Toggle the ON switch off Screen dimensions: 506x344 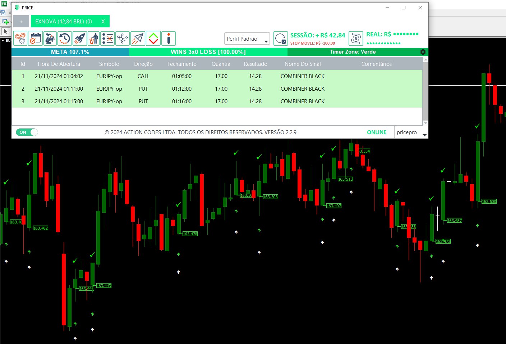[x=27, y=132]
